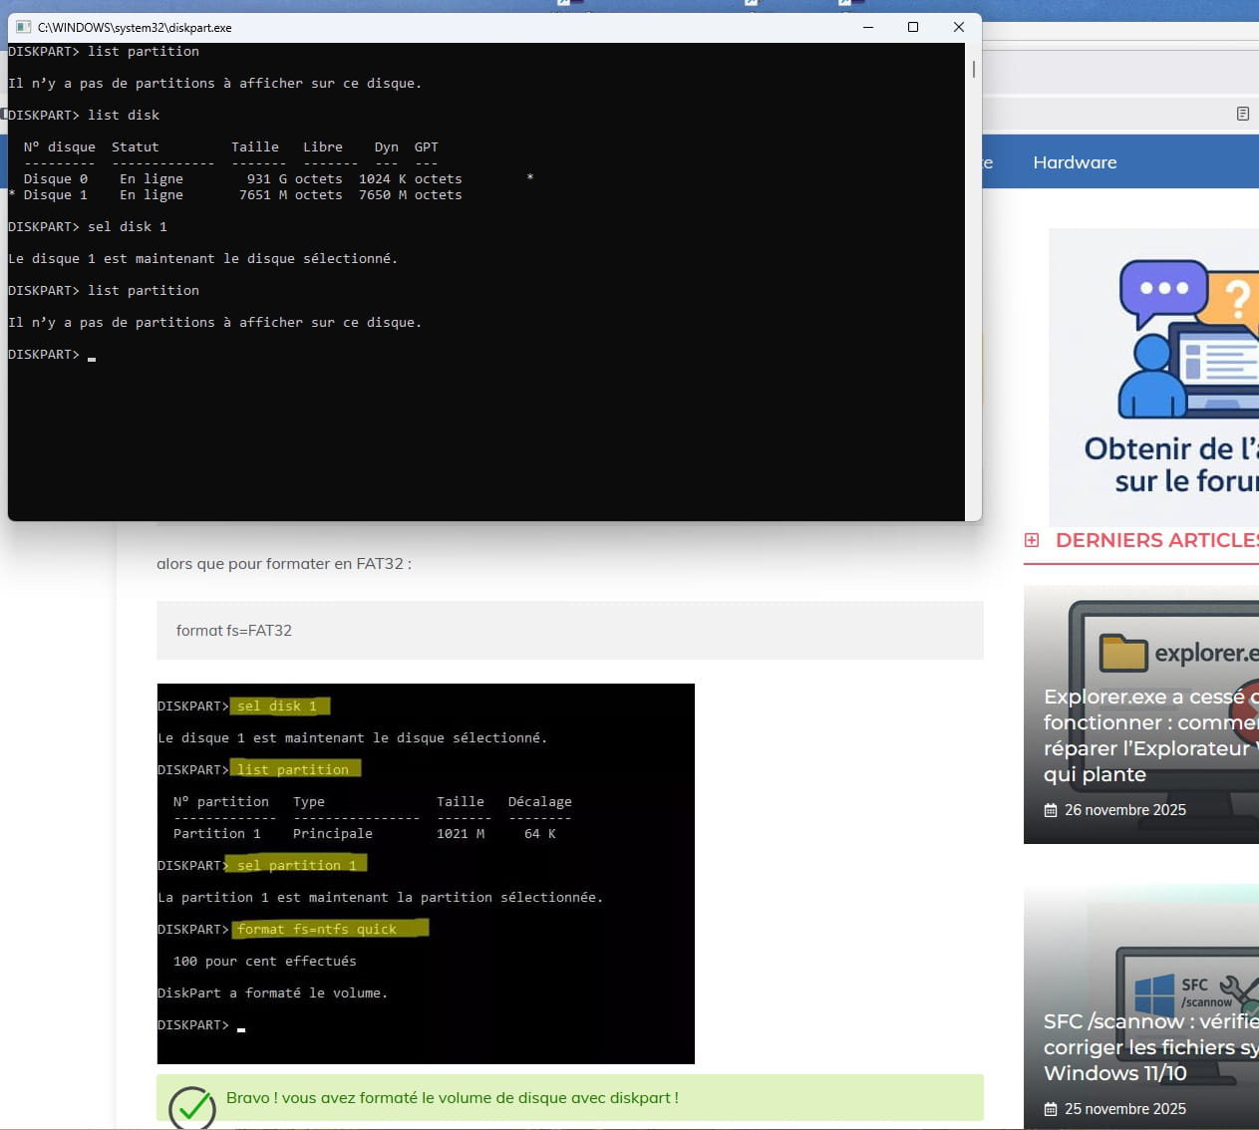1259x1130 pixels.
Task: Maximize the diskpart console window
Action: click(912, 28)
